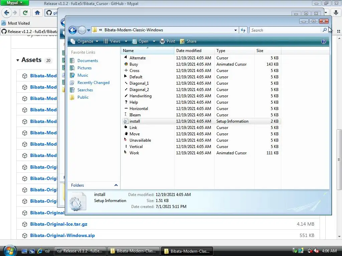This screenshot has height=256, width=342.
Task: Click the Explorer forward arrow button
Action: 82,30
